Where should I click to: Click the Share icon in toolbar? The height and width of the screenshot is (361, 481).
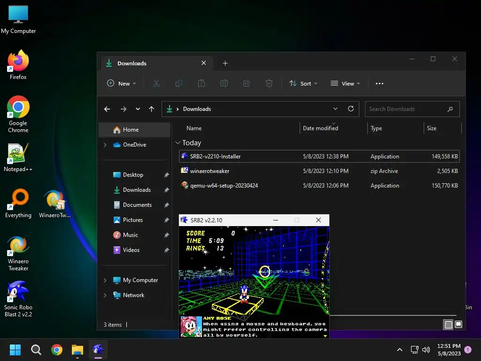(247, 83)
